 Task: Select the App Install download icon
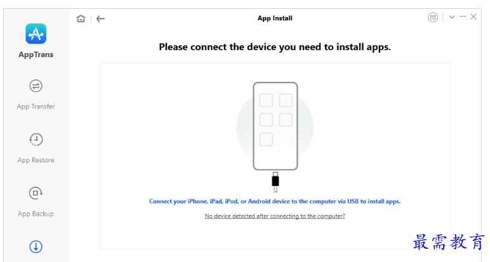[x=36, y=247]
